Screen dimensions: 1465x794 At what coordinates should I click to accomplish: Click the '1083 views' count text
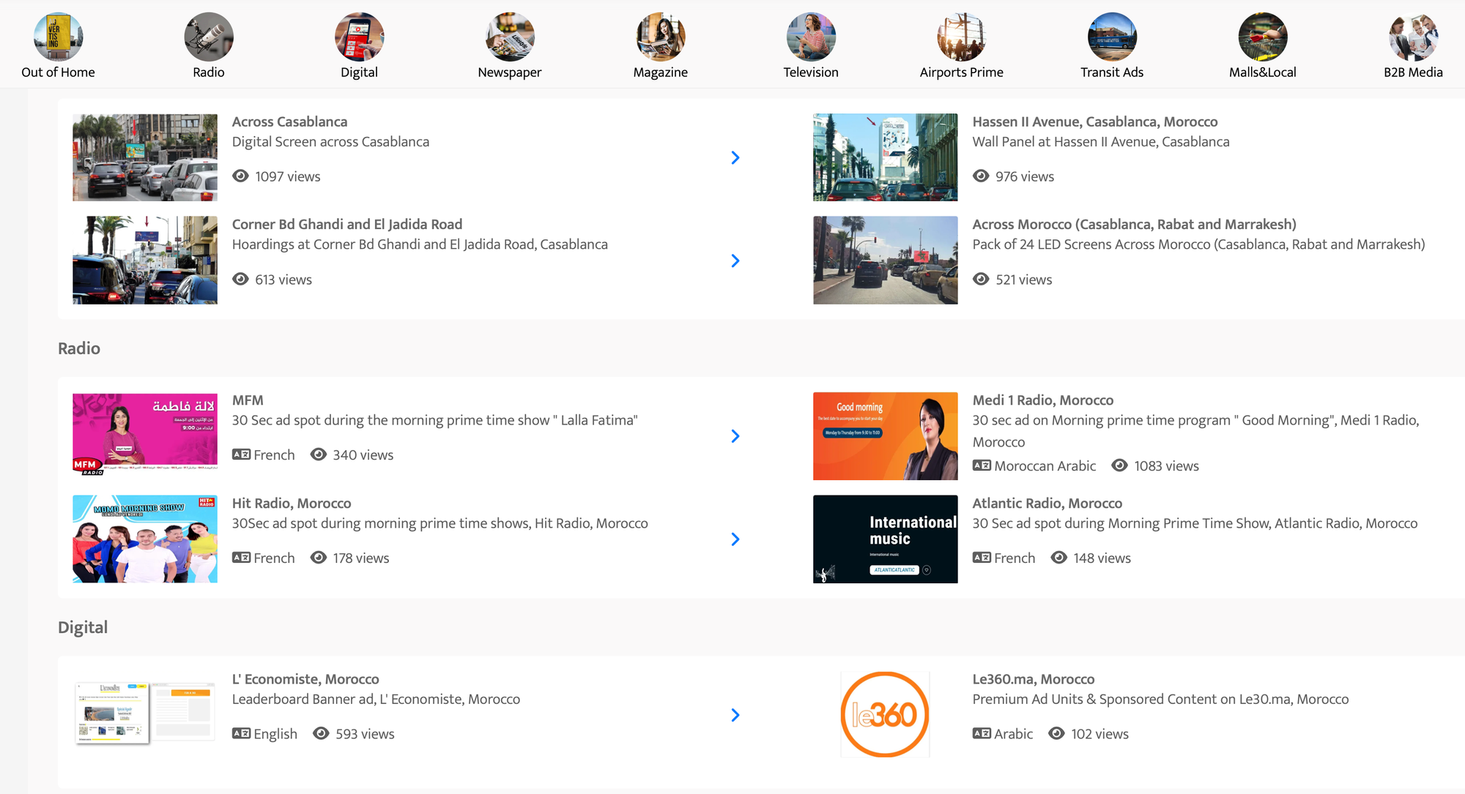[x=1166, y=465]
